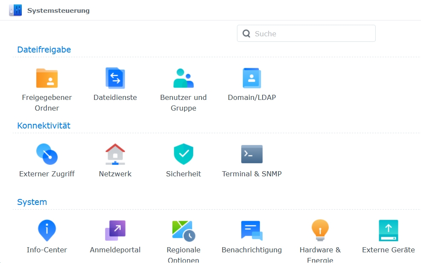
Task: Click the Dateidienste label text
Action: click(x=115, y=97)
